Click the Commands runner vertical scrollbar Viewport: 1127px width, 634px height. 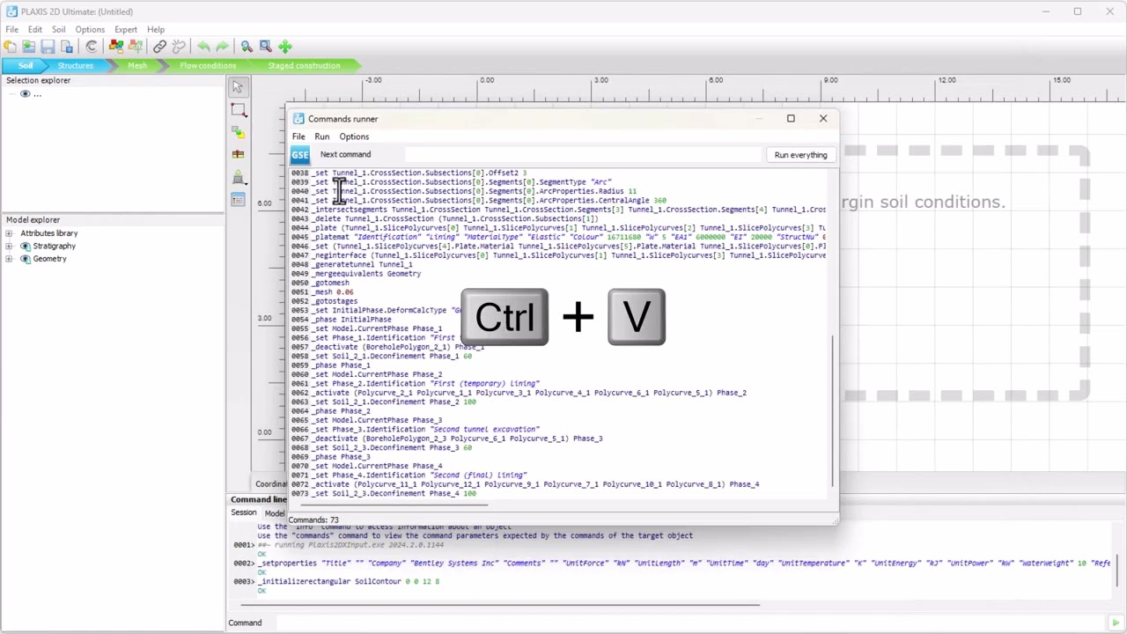[832, 410]
